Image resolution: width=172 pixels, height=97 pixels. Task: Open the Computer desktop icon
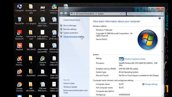click(20, 8)
